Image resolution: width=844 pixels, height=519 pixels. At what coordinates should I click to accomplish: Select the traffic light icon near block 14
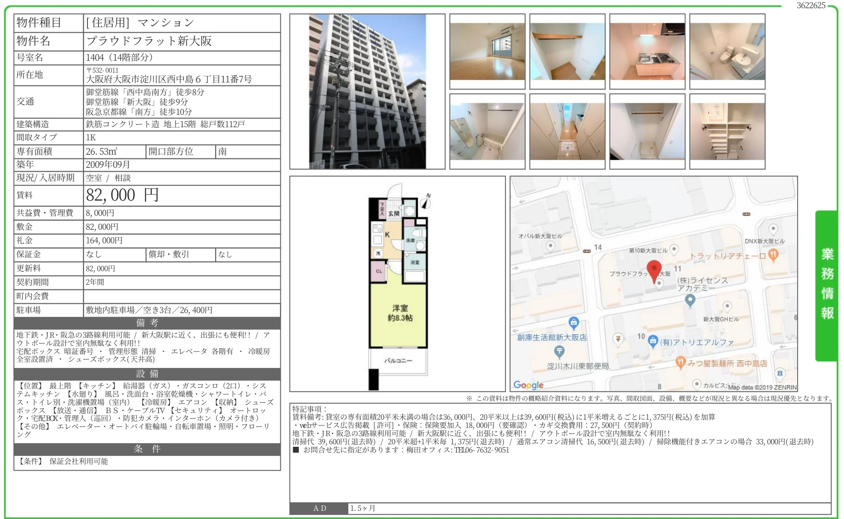(586, 251)
